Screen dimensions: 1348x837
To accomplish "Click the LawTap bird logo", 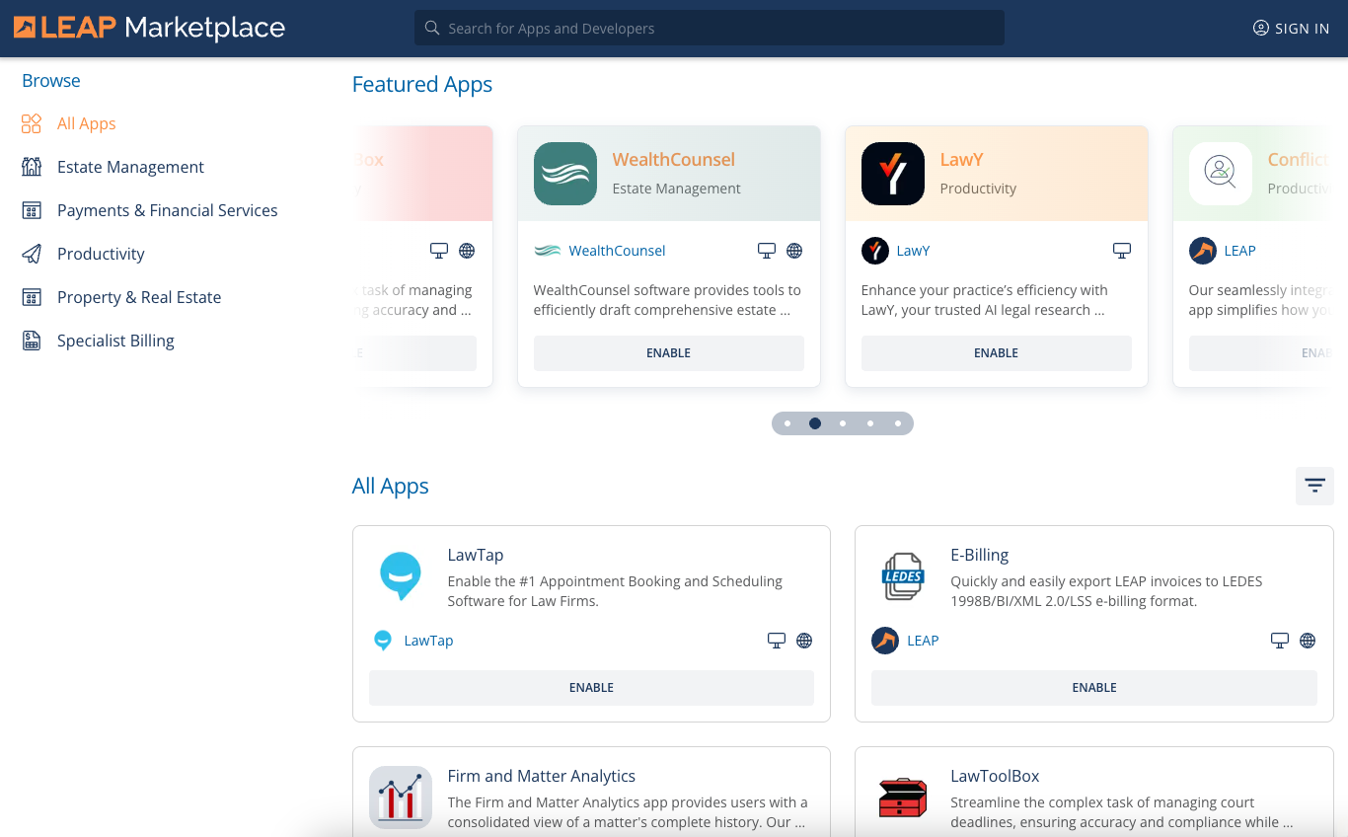I will coord(401,576).
